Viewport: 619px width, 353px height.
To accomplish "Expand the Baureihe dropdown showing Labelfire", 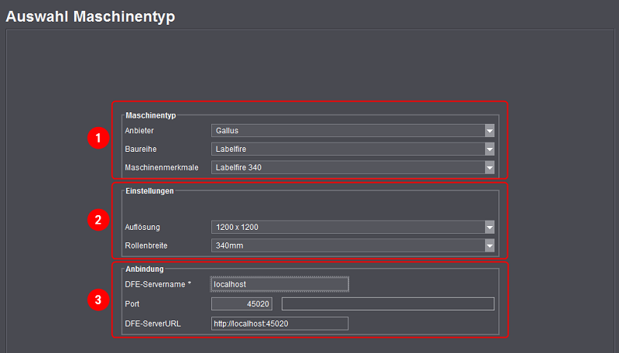I will tap(353, 149).
